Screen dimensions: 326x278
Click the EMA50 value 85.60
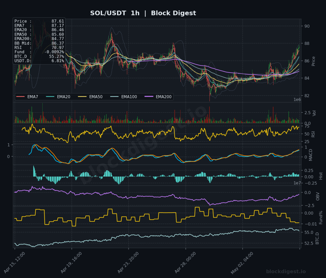[x=58, y=34]
